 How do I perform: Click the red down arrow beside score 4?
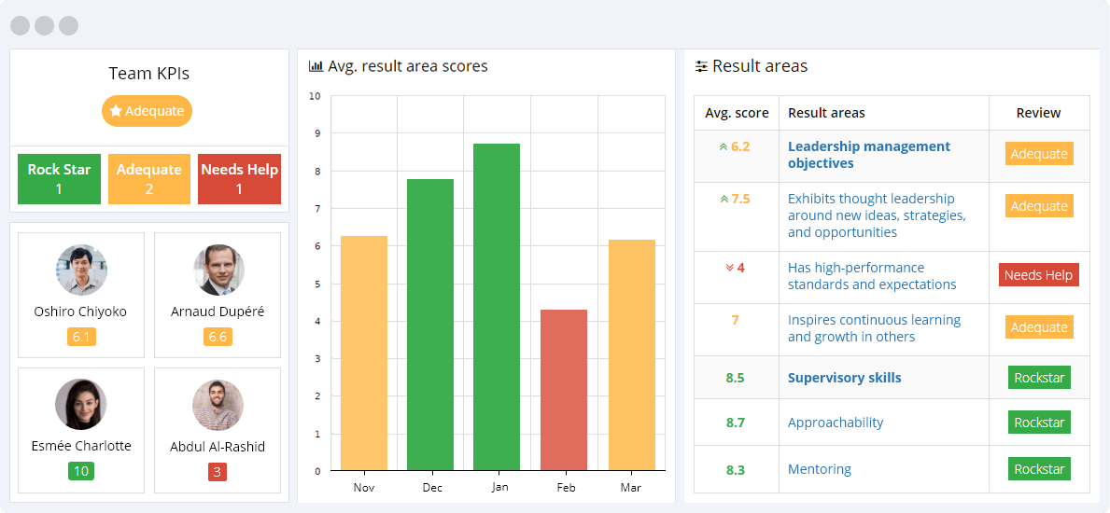coord(729,269)
